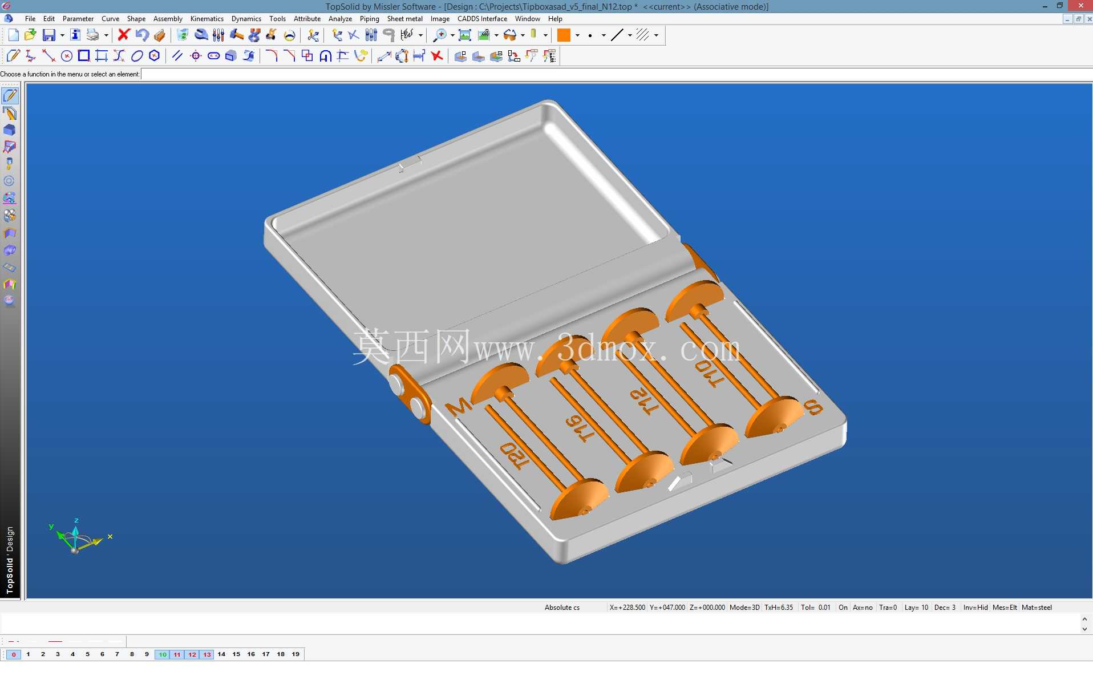The image size is (1093, 696).
Task: Click the extruded block shape icon in sketch toolbar
Action: click(x=230, y=56)
